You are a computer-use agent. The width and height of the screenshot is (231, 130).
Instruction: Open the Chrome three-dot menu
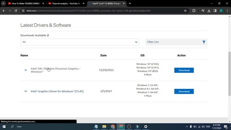227,10
